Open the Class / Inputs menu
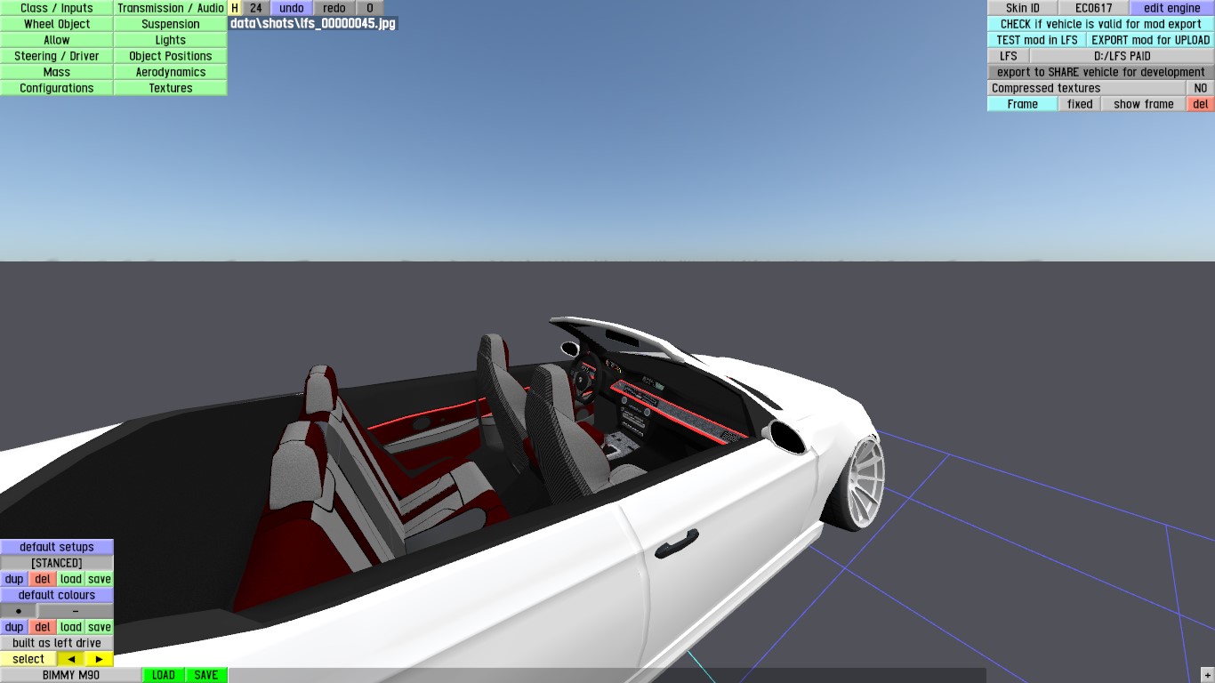The image size is (1215, 683). point(57,8)
